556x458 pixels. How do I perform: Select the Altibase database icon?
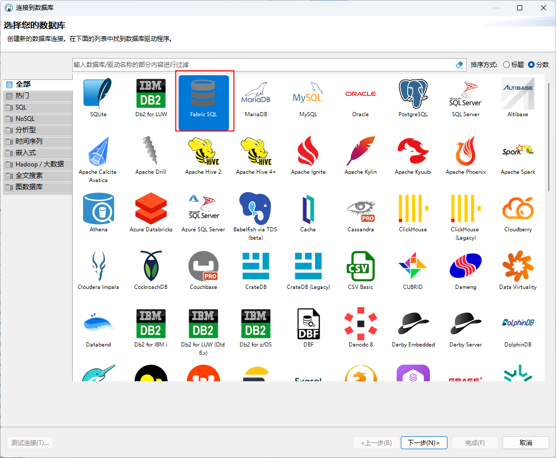(x=518, y=93)
